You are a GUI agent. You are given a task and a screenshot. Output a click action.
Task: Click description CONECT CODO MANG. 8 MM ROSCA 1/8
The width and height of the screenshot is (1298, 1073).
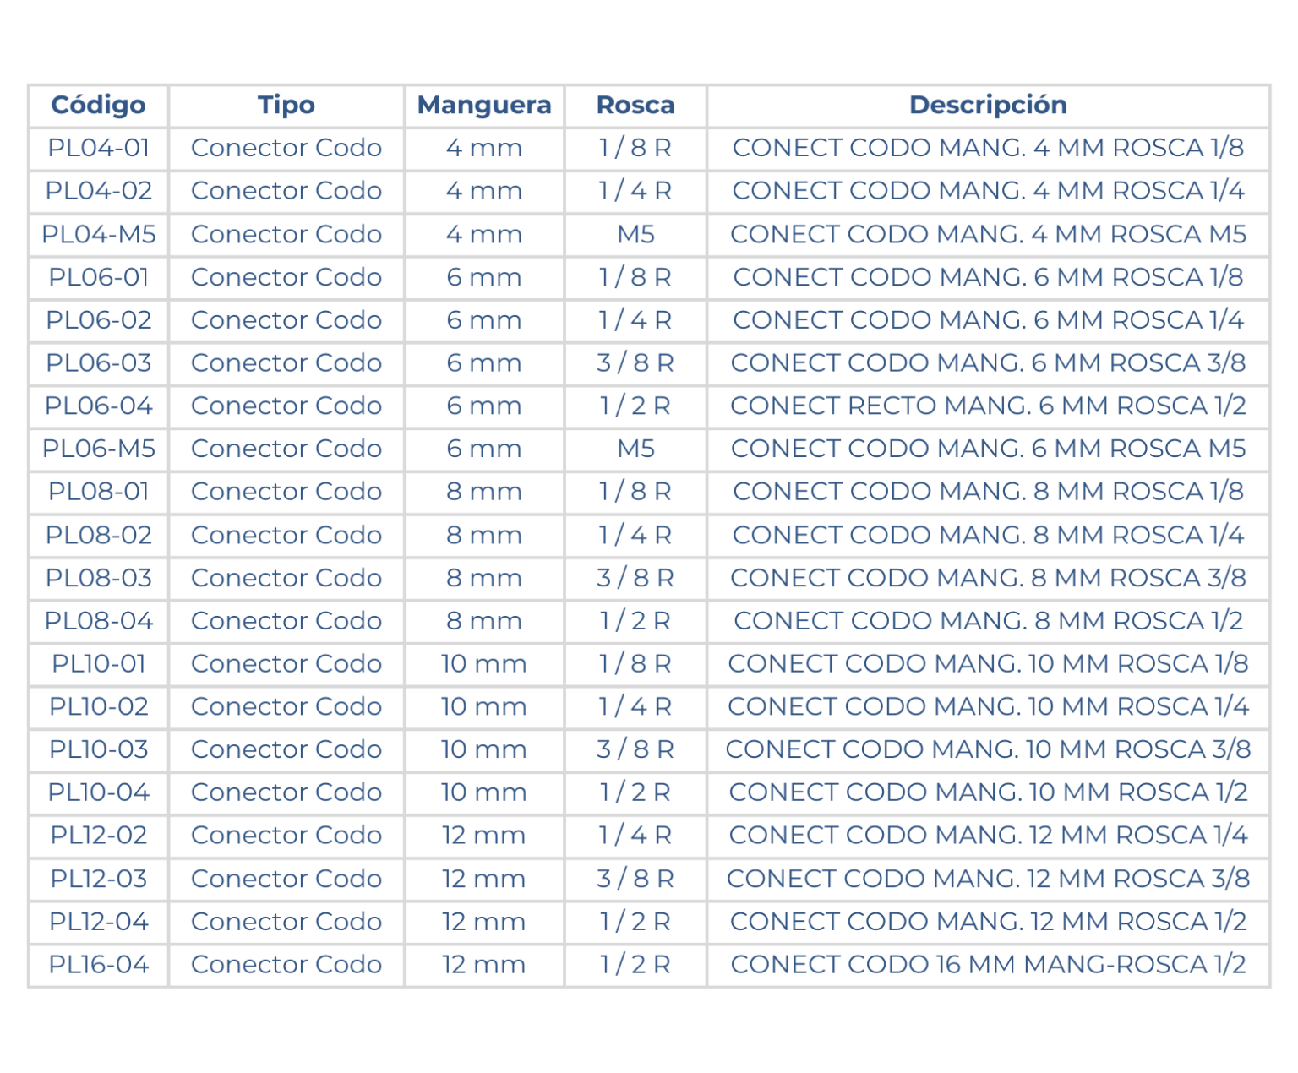[988, 492]
